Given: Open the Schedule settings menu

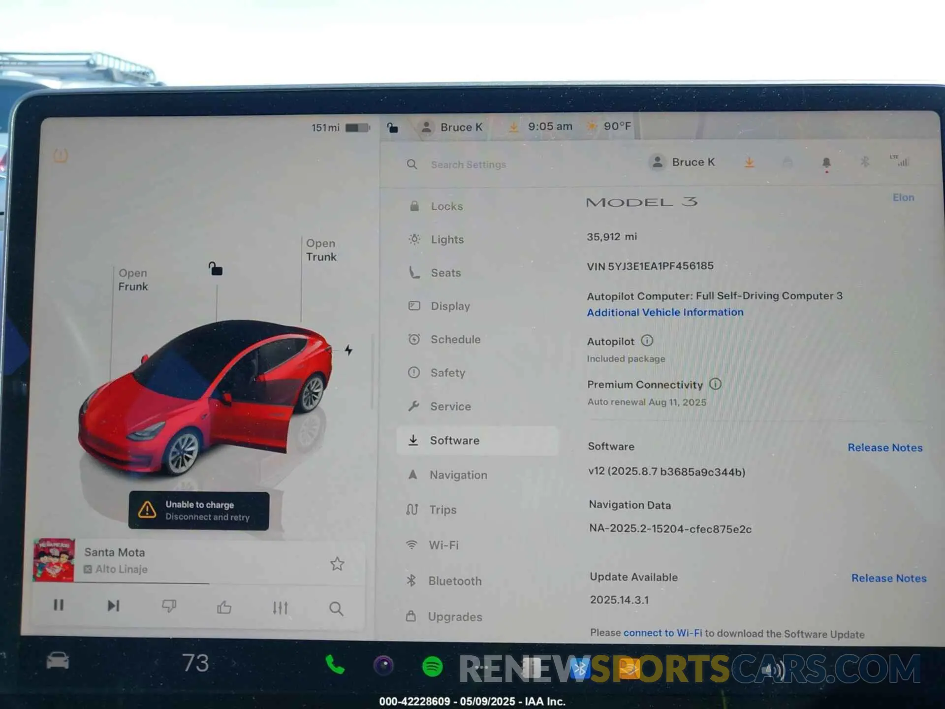Looking at the screenshot, I should click(455, 339).
